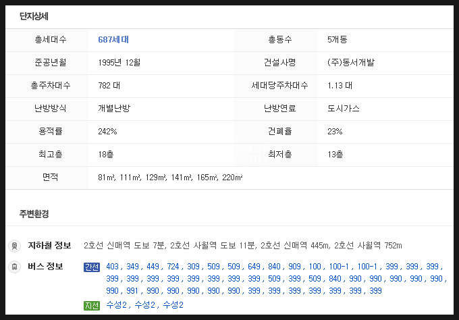Select the 13층 lowest floor value
This screenshot has height=320, width=459.
(x=335, y=155)
